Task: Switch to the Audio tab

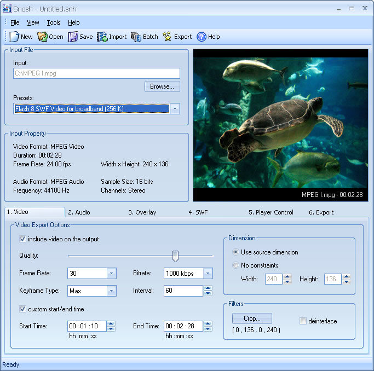Action: point(79,212)
